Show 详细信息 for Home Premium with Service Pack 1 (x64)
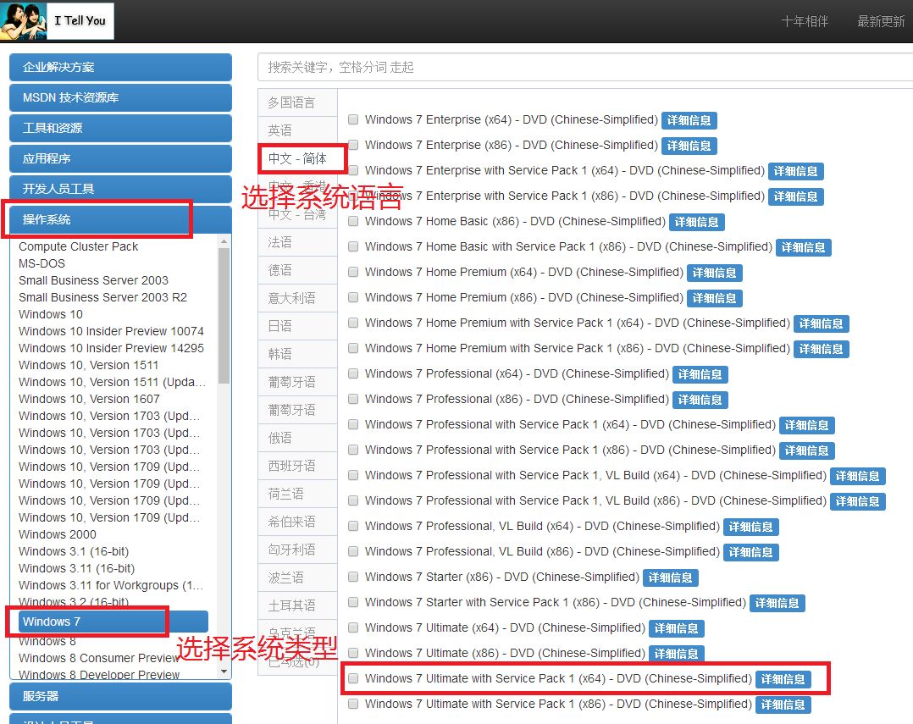 pos(821,323)
